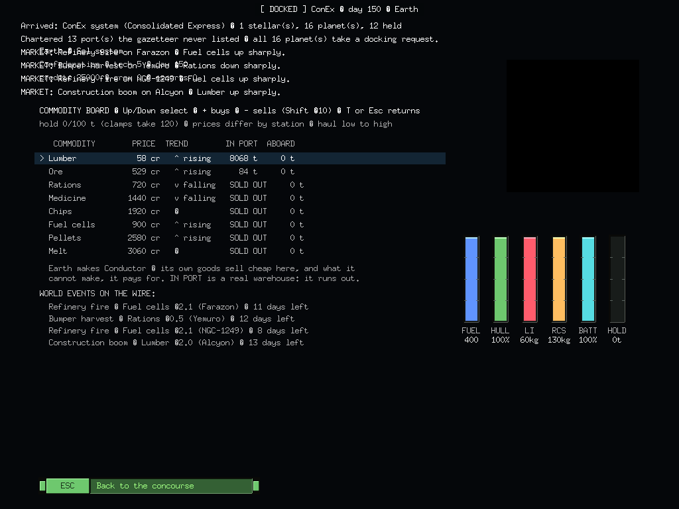
Task: Click the red LI gauge bar
Action: pos(530,279)
